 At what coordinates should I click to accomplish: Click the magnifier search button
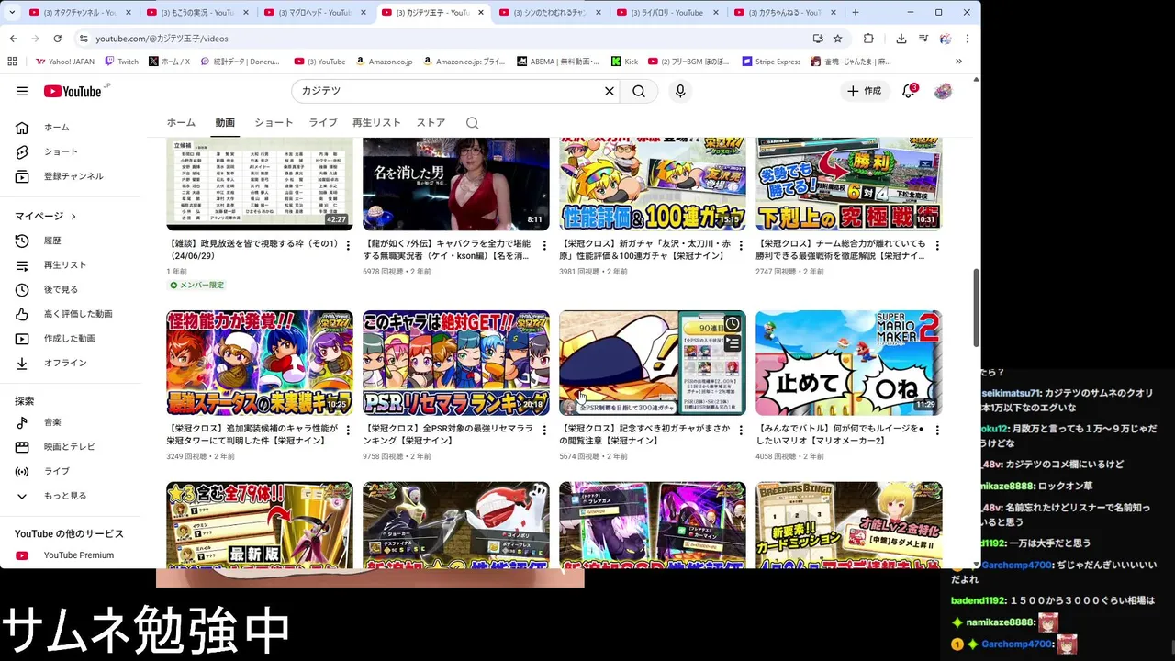(x=639, y=91)
